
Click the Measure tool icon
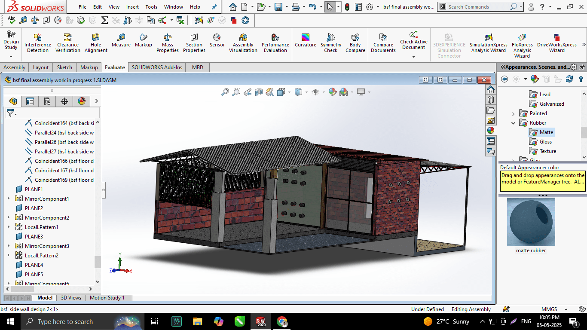[x=121, y=40]
